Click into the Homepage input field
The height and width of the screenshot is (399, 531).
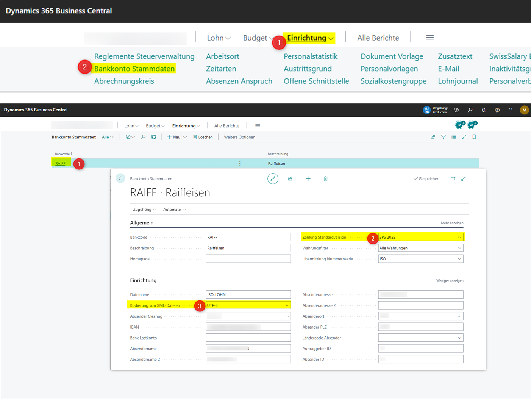(248, 259)
